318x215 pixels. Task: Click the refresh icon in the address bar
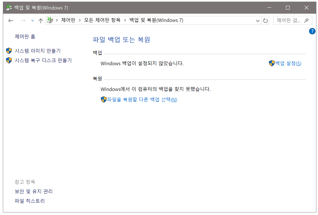click(266, 20)
